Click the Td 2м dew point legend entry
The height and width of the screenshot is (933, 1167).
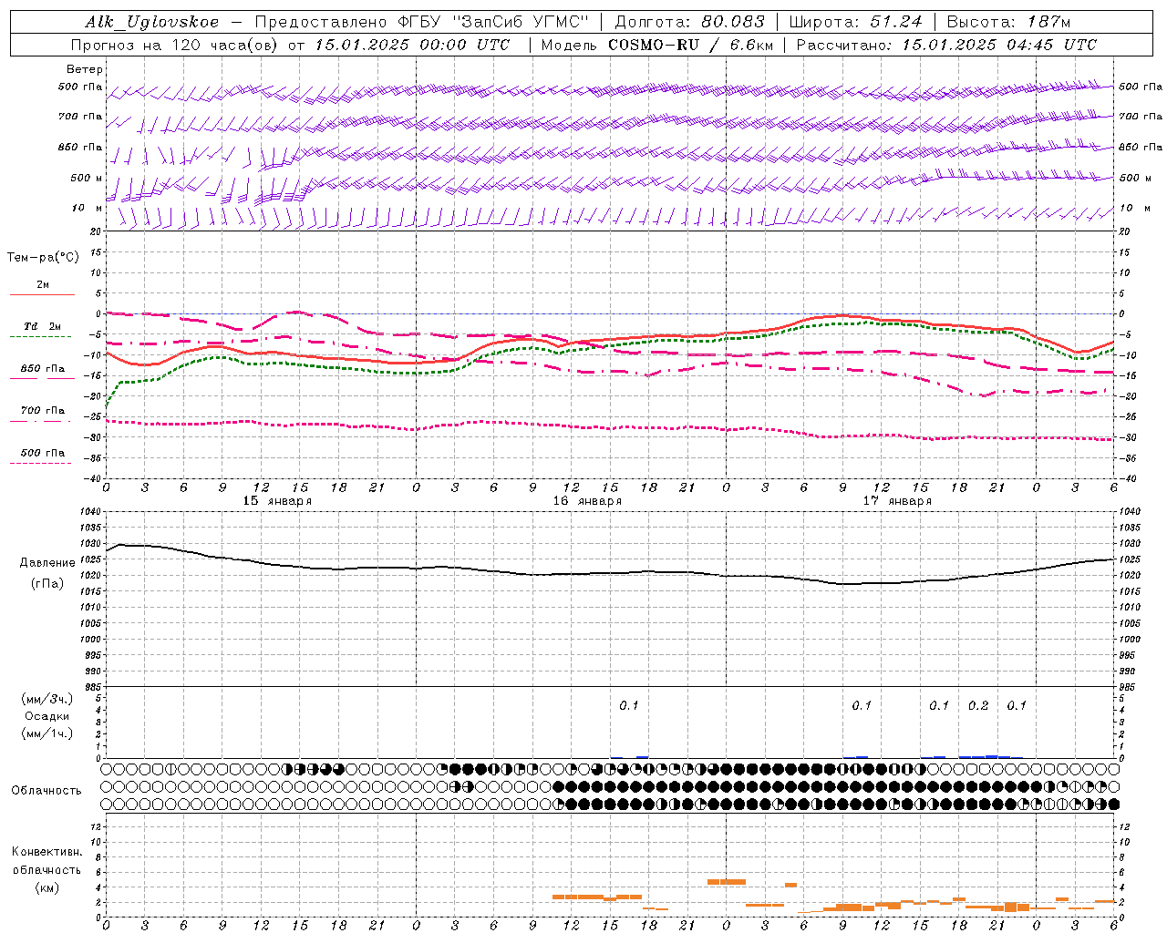coord(42,327)
